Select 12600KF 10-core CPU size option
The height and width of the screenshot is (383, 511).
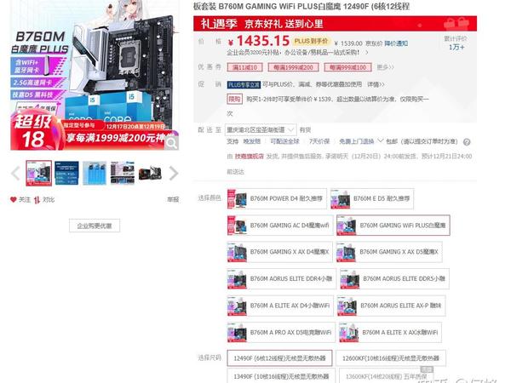(391, 358)
